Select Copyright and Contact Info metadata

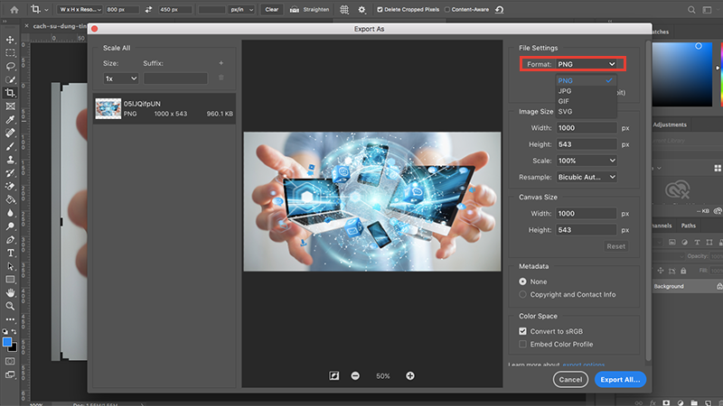click(x=522, y=294)
